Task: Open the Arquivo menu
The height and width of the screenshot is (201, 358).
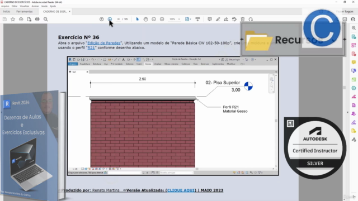Action: [x=5, y=6]
